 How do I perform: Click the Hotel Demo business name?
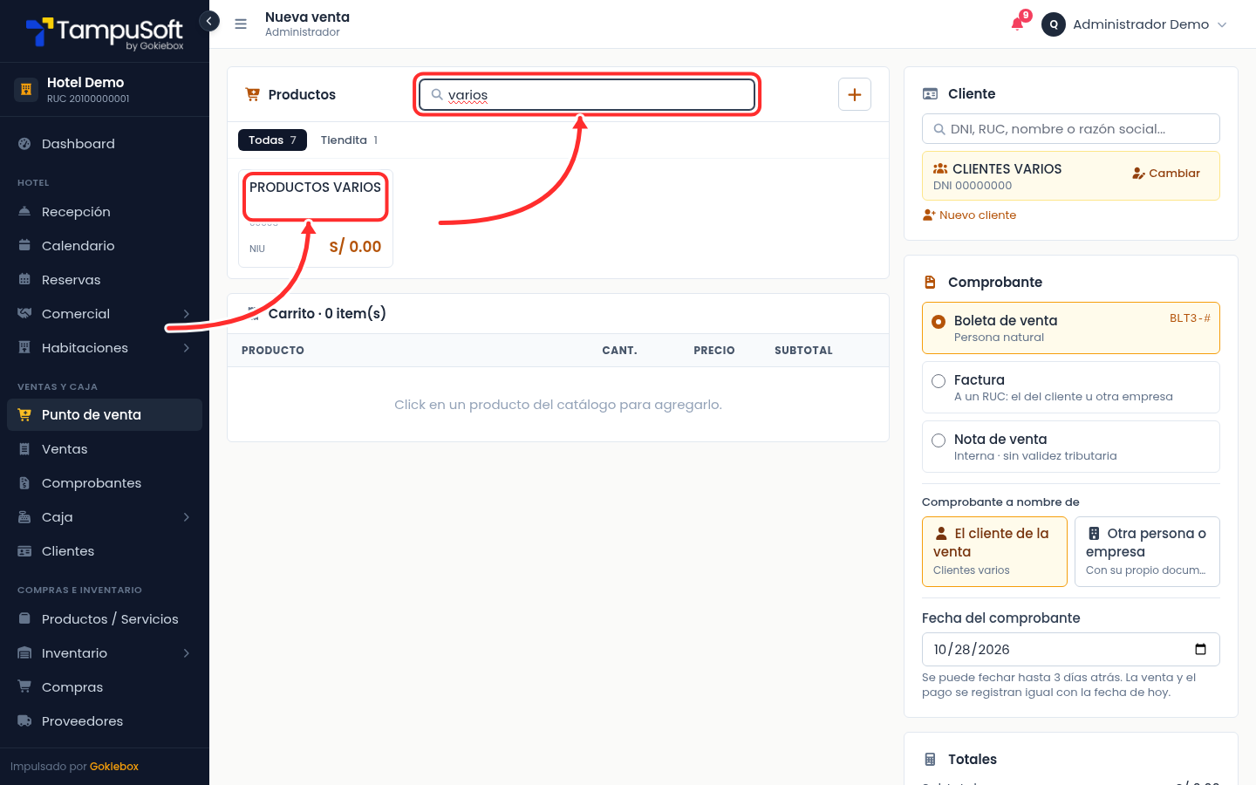click(85, 83)
